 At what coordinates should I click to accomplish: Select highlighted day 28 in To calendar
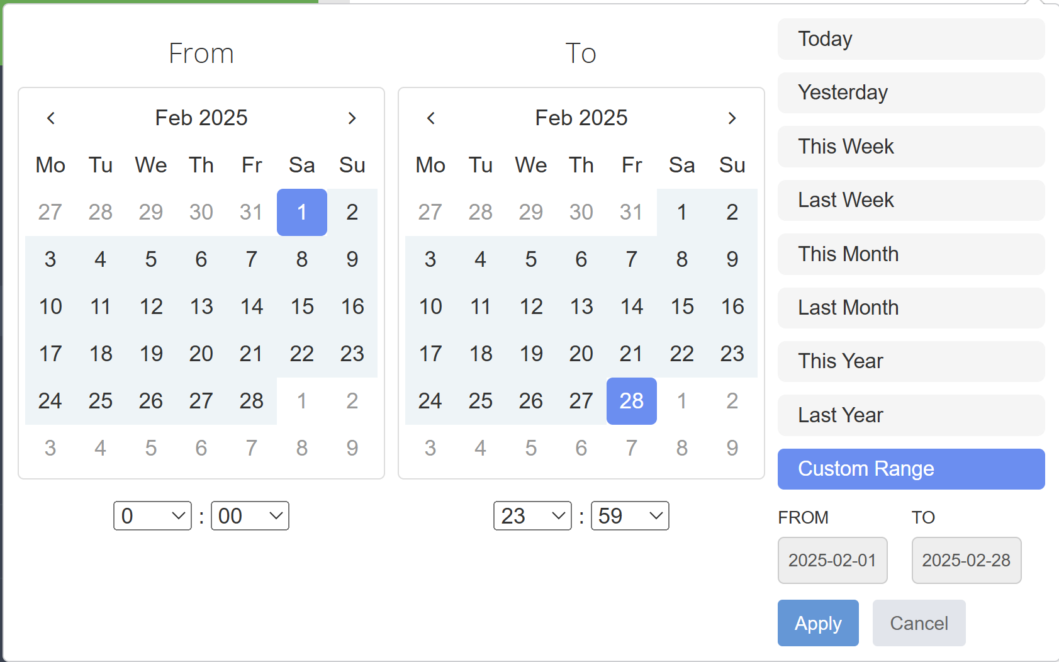[632, 401]
